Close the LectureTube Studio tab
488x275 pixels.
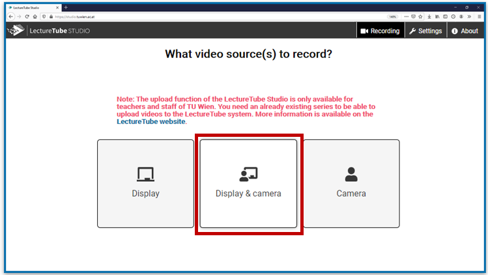57,7
